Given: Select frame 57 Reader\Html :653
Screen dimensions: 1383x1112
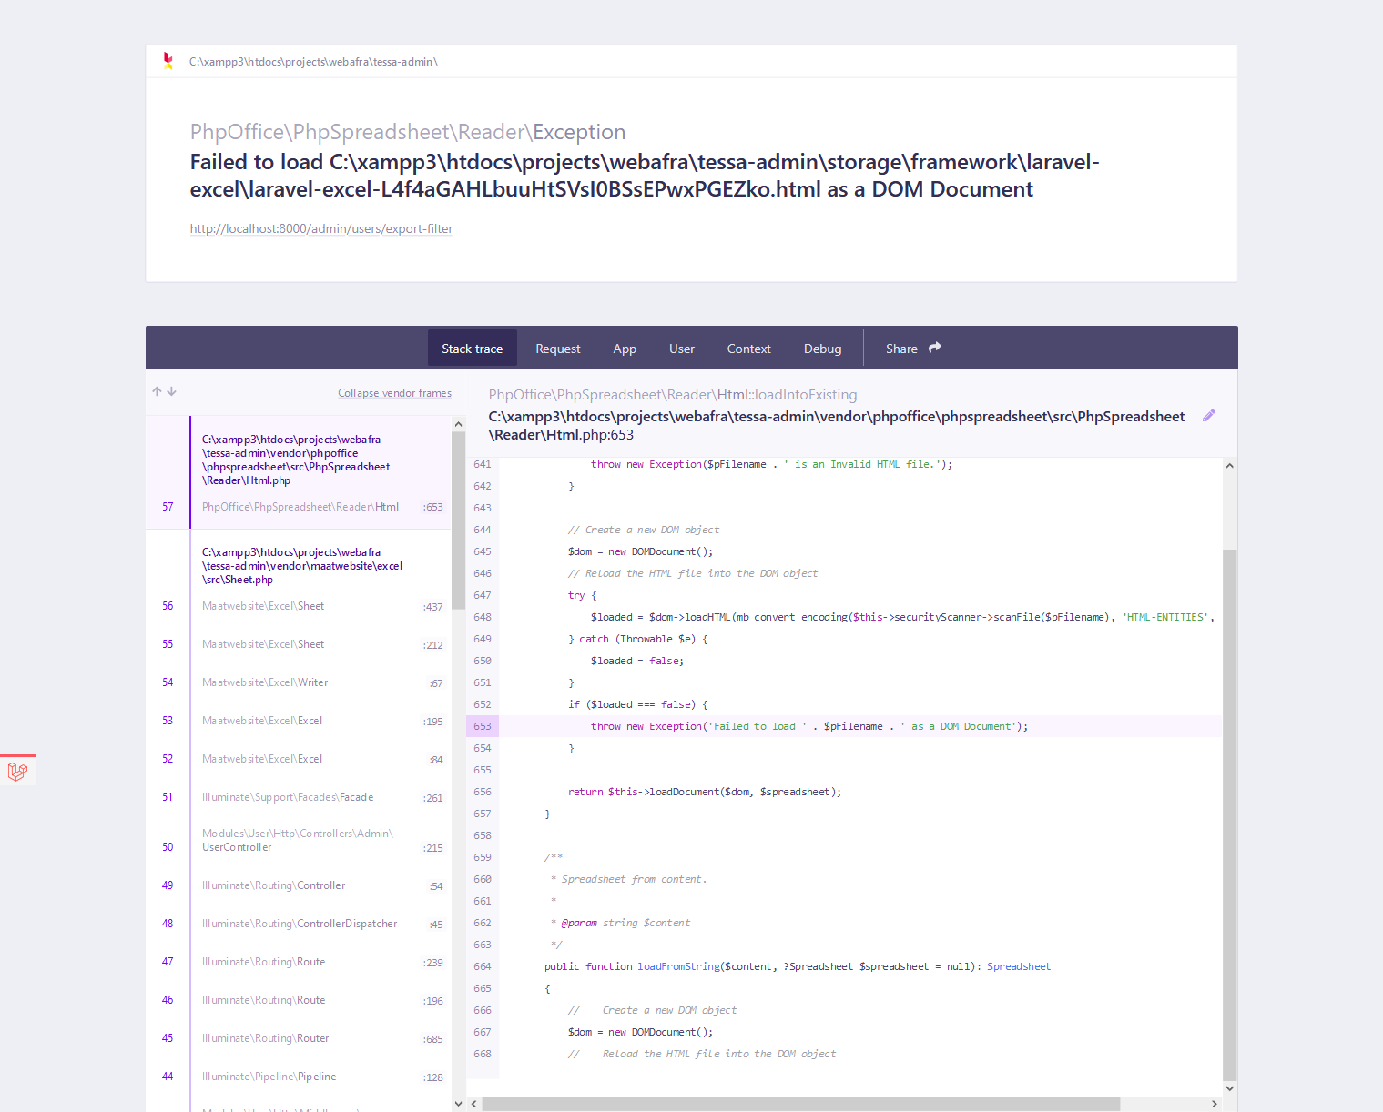Looking at the screenshot, I should click(299, 472).
